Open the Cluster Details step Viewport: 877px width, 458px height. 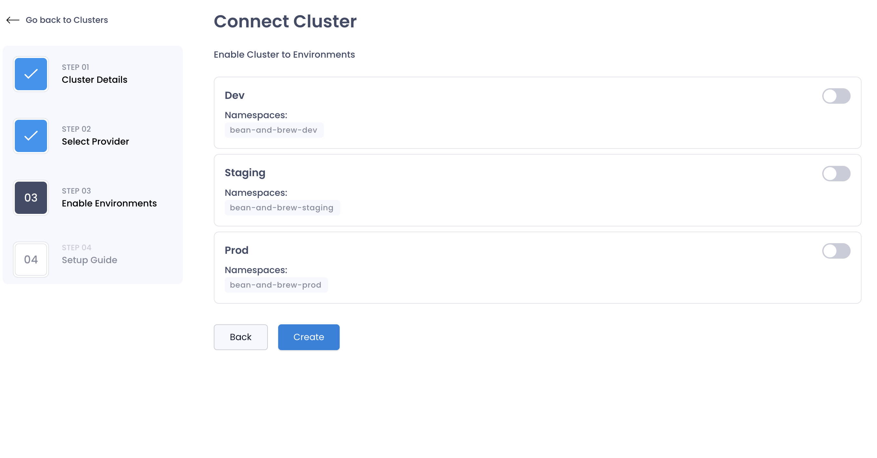94,80
